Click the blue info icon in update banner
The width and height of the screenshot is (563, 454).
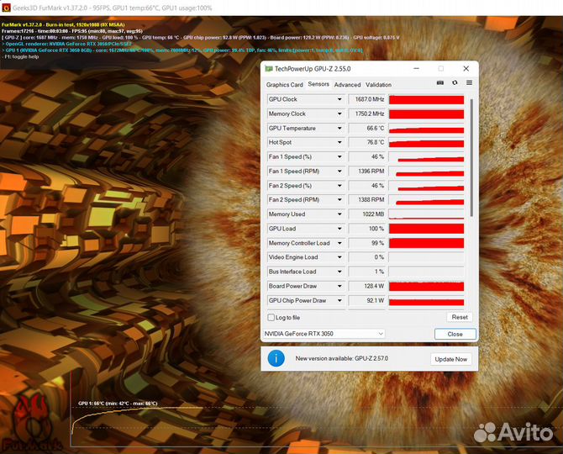pyautogui.click(x=276, y=358)
